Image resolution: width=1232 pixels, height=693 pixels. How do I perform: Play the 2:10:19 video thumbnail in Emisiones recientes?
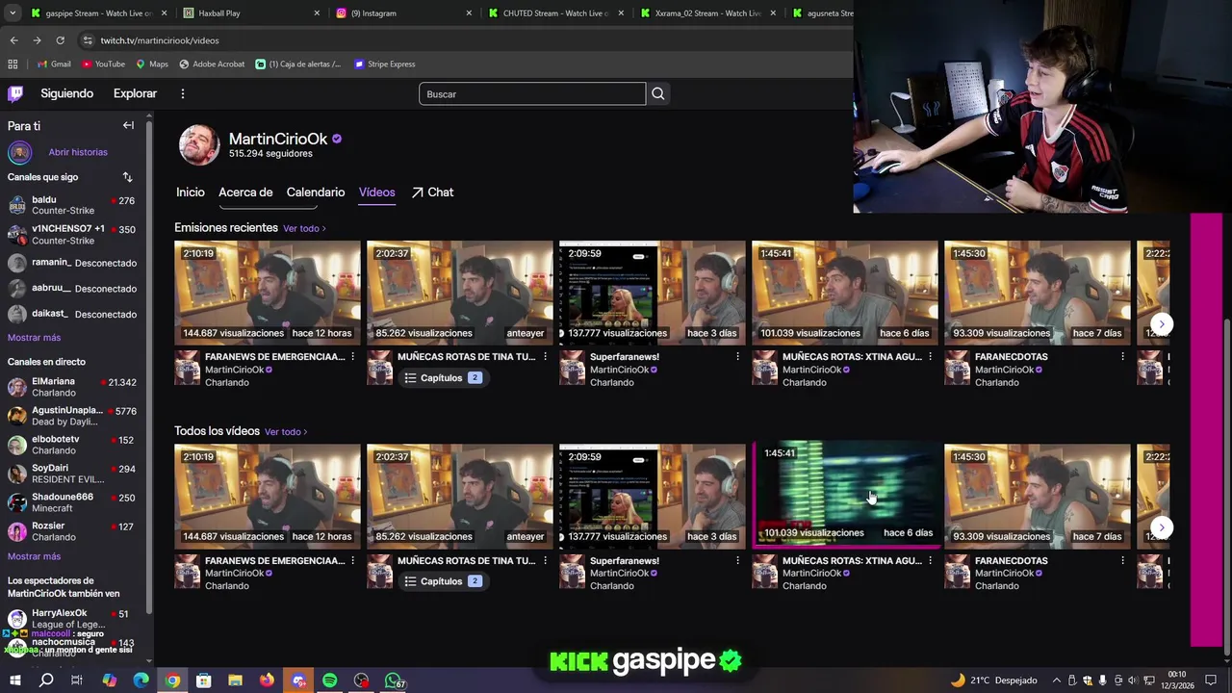(x=268, y=293)
